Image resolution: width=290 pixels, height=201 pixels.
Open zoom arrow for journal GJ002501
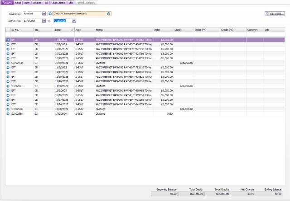(x=8, y=86)
